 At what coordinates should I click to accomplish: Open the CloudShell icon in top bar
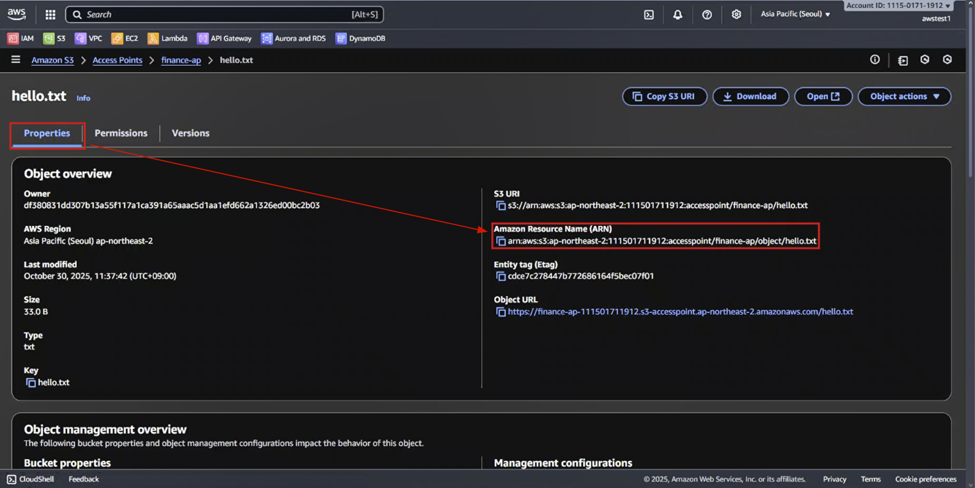pyautogui.click(x=649, y=15)
